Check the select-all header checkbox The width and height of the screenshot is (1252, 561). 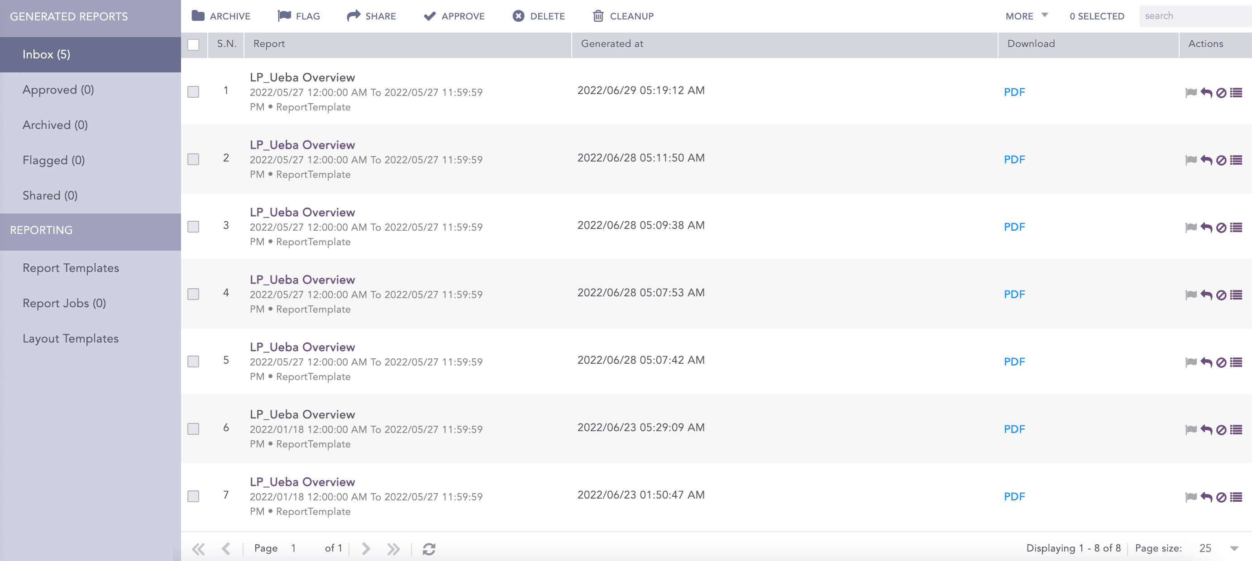coord(193,44)
